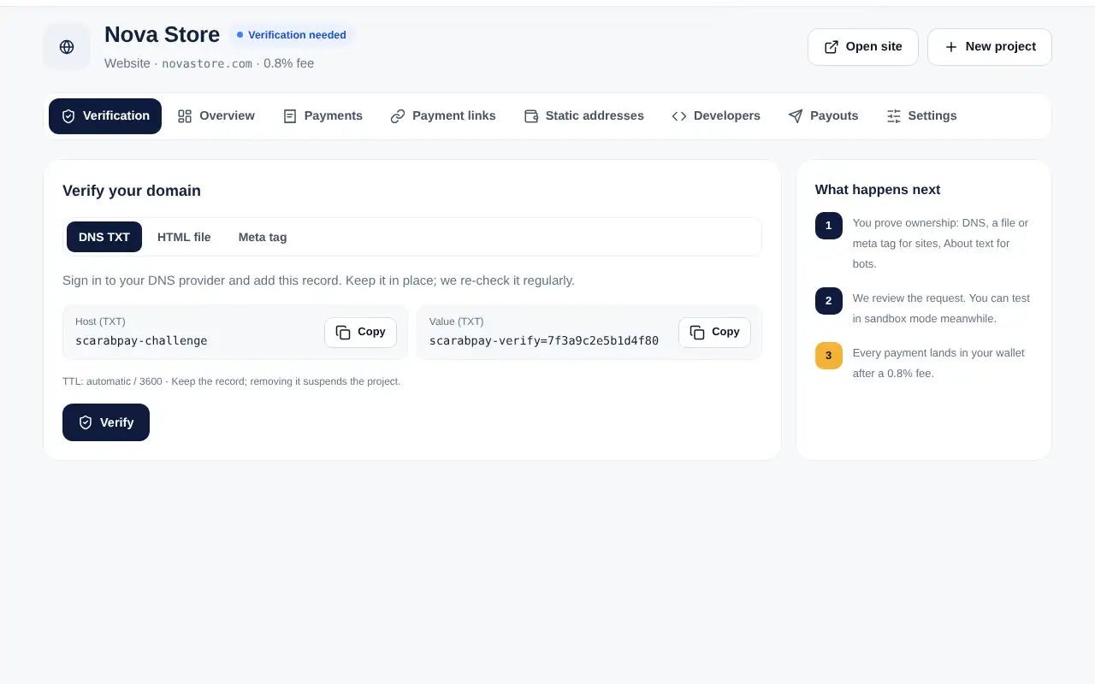View the Payouts tab
The height and width of the screenshot is (684, 1095).
point(823,116)
